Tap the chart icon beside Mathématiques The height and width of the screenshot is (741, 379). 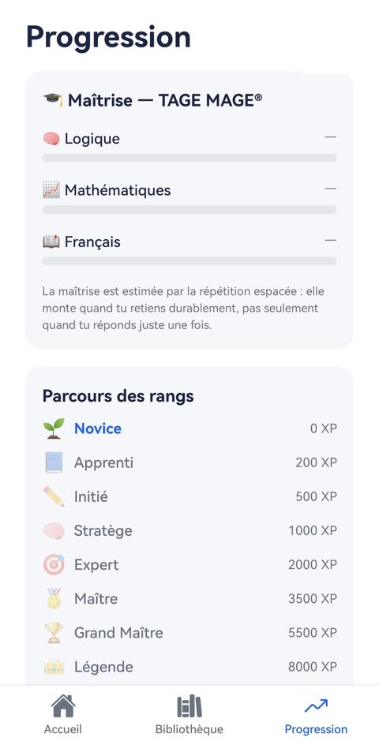coord(51,190)
